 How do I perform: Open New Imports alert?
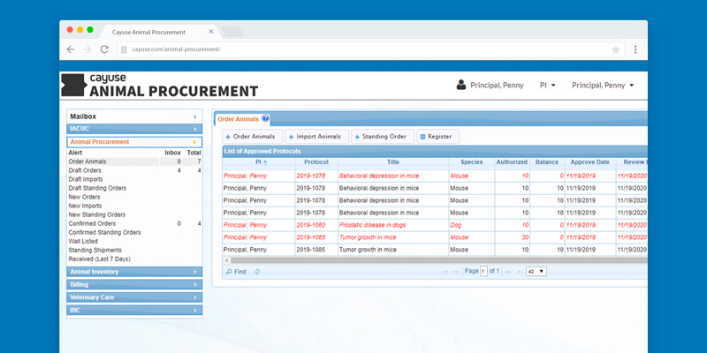click(85, 206)
